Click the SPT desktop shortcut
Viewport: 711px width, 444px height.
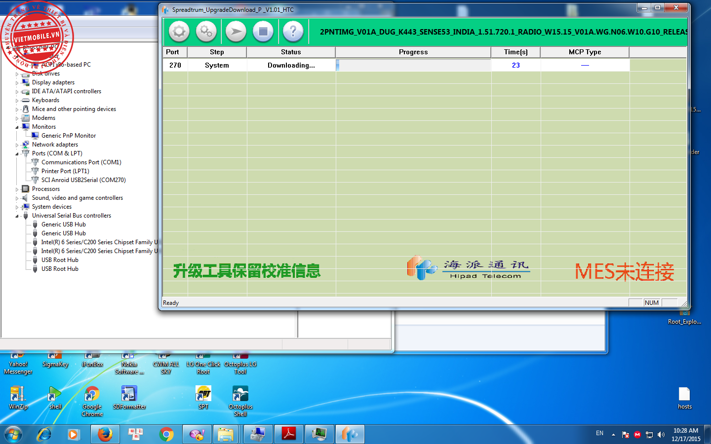point(203,397)
